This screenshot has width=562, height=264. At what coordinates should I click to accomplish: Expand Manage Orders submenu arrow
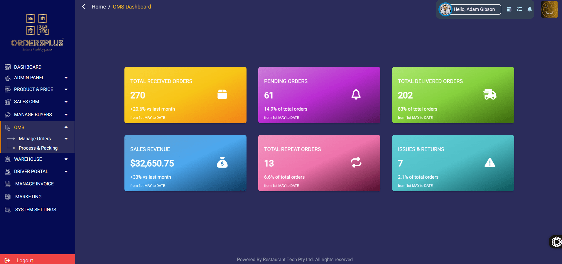click(x=66, y=139)
